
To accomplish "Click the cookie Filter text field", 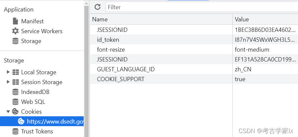I will (x=200, y=7).
